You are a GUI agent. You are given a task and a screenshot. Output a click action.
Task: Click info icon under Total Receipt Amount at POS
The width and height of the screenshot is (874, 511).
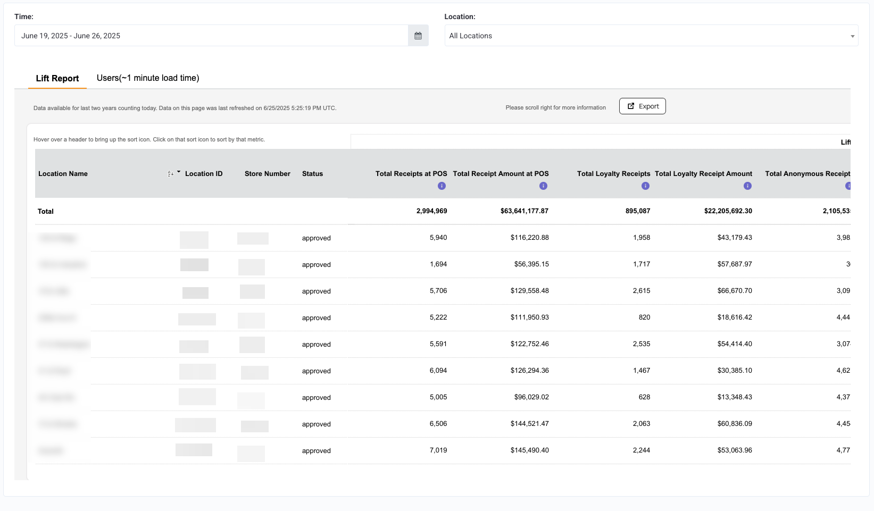(x=543, y=186)
